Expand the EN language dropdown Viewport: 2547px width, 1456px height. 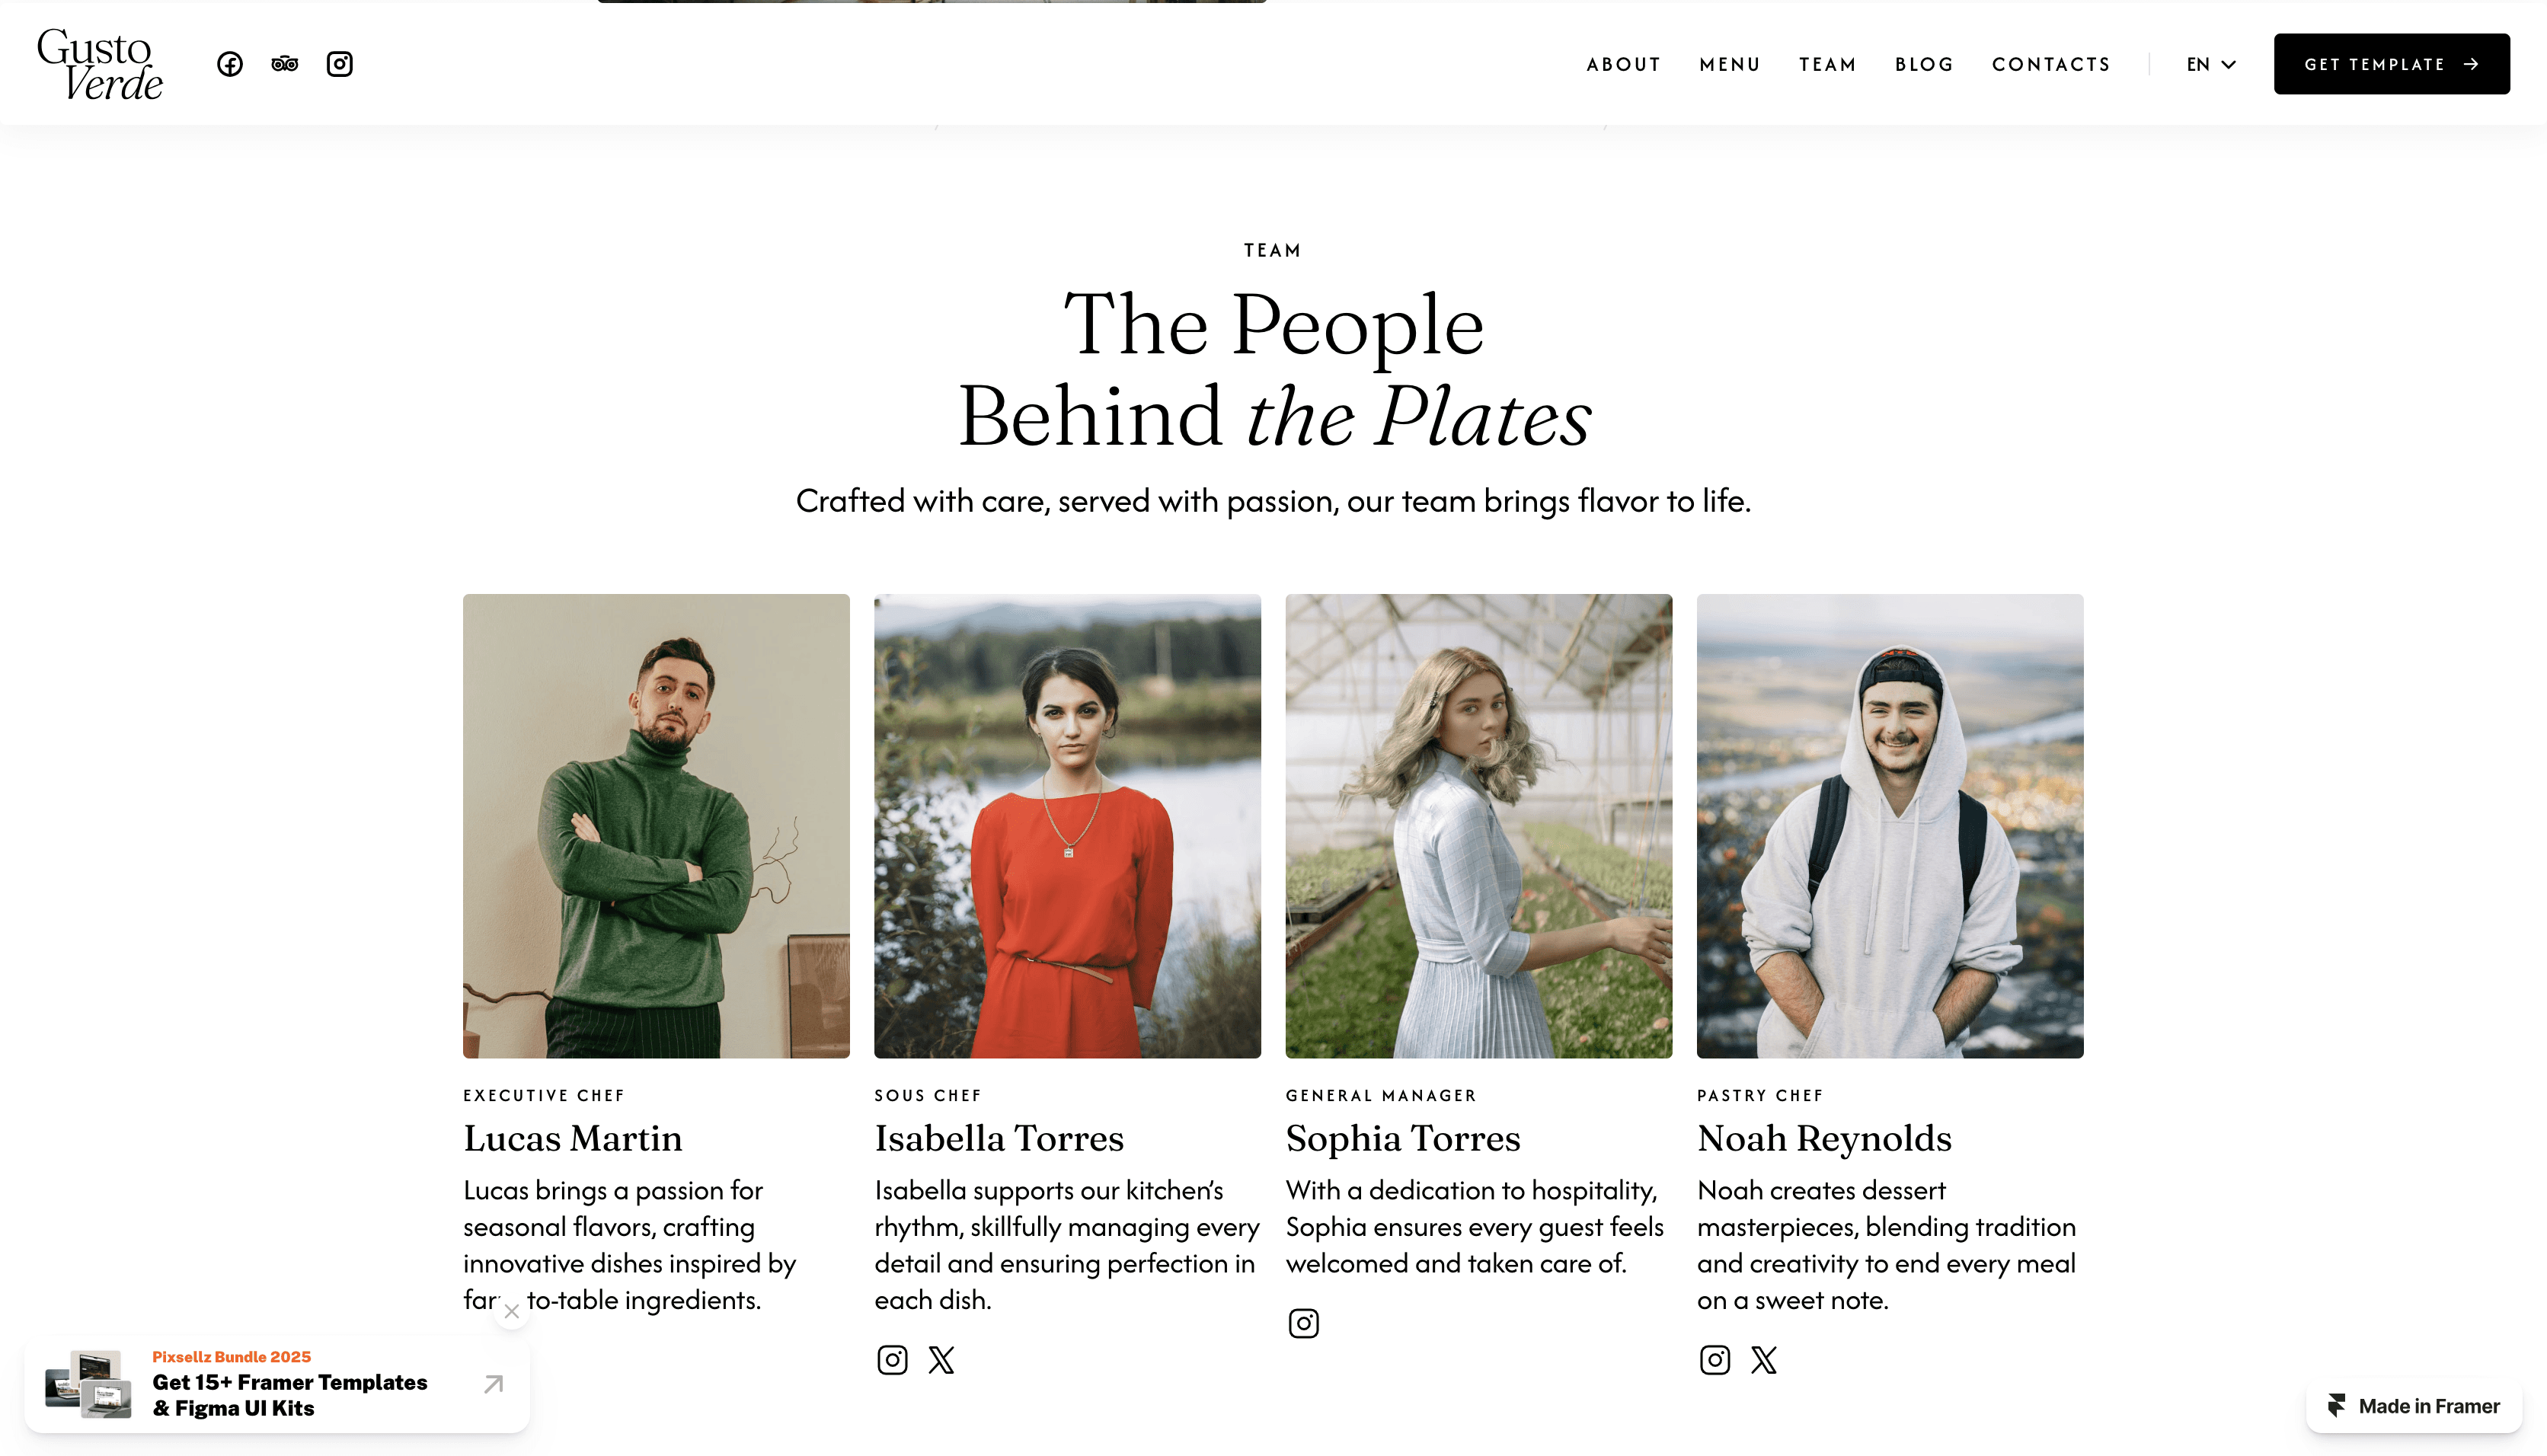tap(2211, 64)
